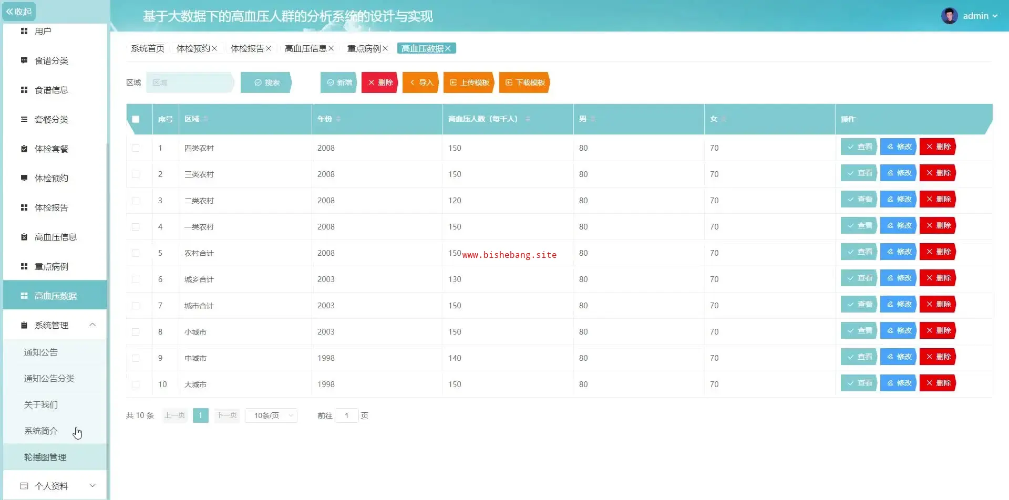1009x500 pixels.
Task: View details of row 四类农村
Action: click(859, 147)
